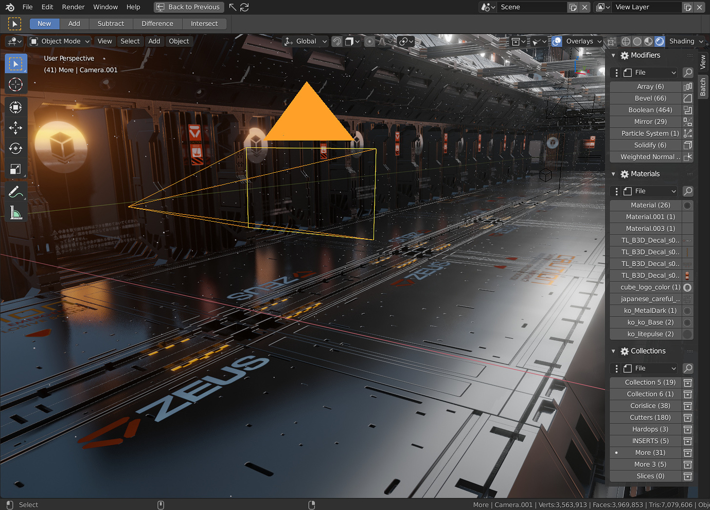Select the Rotate tool
Screen dimensions: 710x510
point(16,149)
